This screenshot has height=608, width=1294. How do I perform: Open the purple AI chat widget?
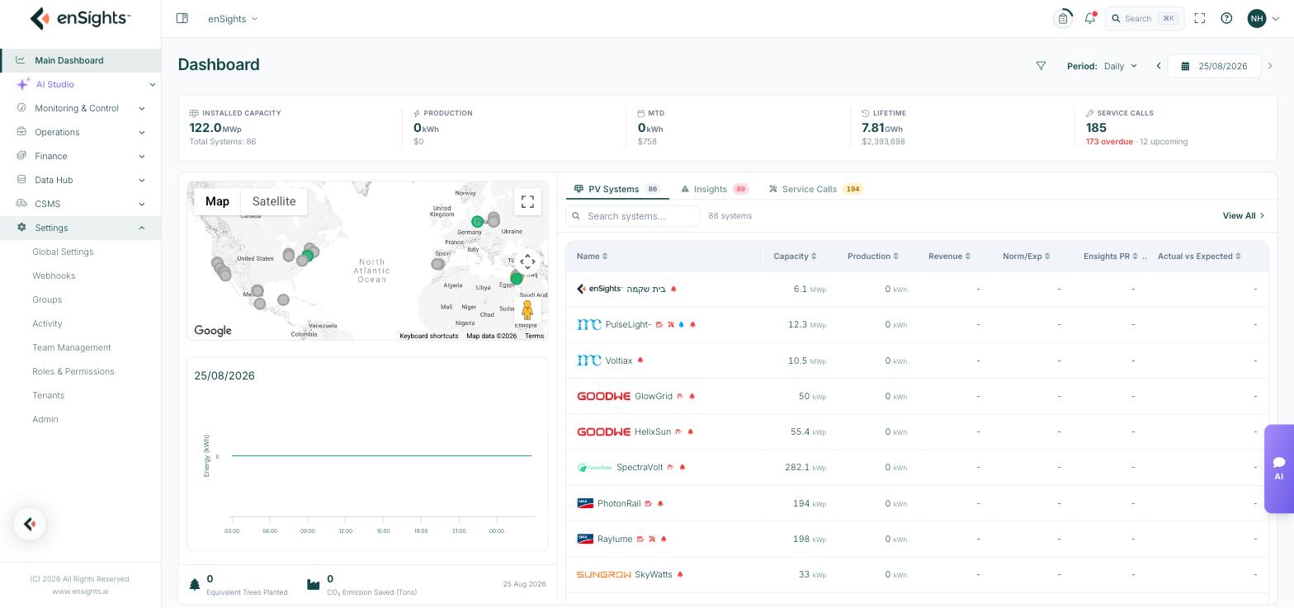click(1279, 469)
